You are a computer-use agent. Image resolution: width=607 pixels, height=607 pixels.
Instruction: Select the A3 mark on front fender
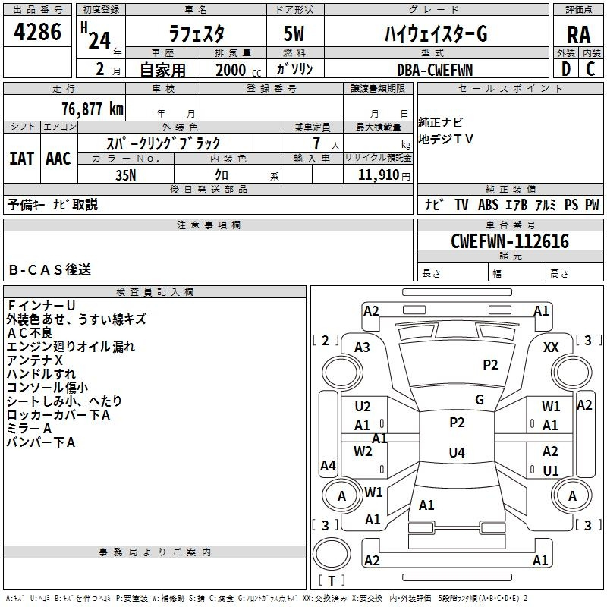point(362,347)
